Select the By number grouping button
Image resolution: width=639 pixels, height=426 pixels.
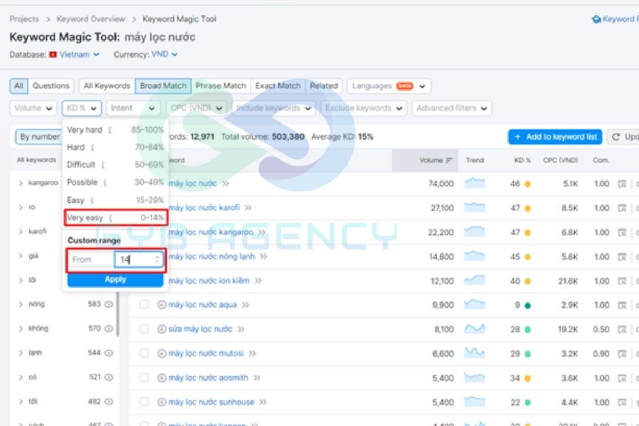pyautogui.click(x=38, y=137)
